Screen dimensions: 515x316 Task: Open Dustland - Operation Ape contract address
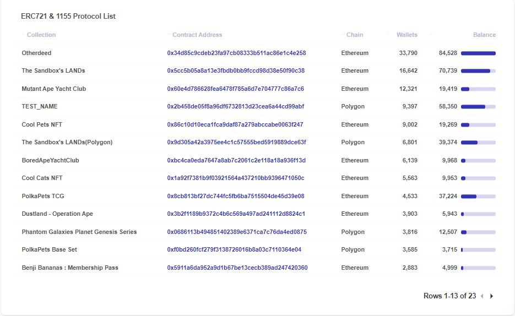click(x=236, y=214)
